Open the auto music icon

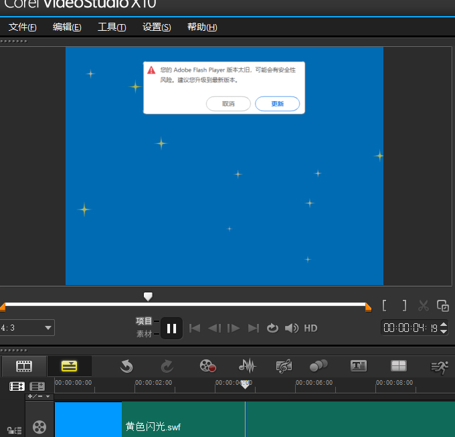(x=284, y=366)
